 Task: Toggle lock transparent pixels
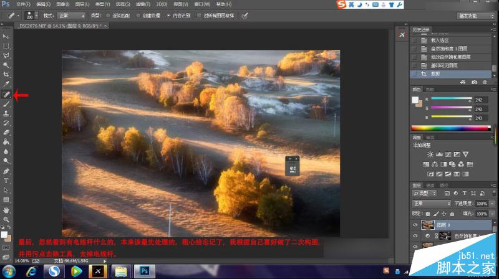point(428,214)
